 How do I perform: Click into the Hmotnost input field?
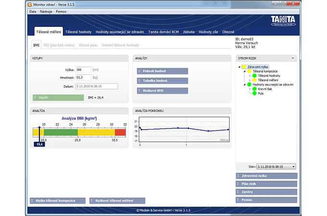[83, 77]
